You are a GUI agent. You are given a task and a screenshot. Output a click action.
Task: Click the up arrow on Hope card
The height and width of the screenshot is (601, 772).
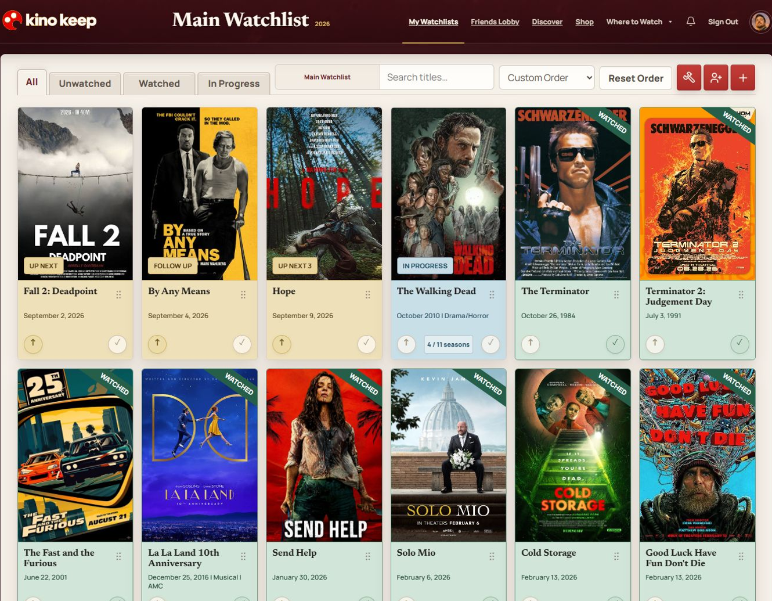282,344
